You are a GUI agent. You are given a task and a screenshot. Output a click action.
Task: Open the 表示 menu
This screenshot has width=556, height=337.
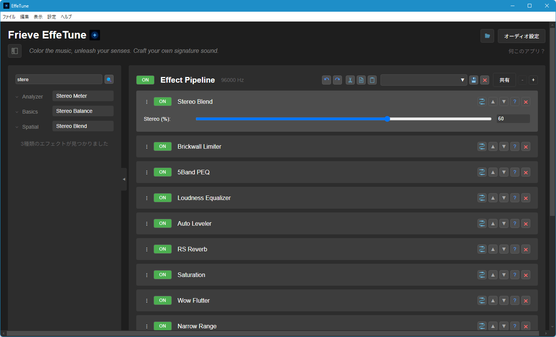38,17
